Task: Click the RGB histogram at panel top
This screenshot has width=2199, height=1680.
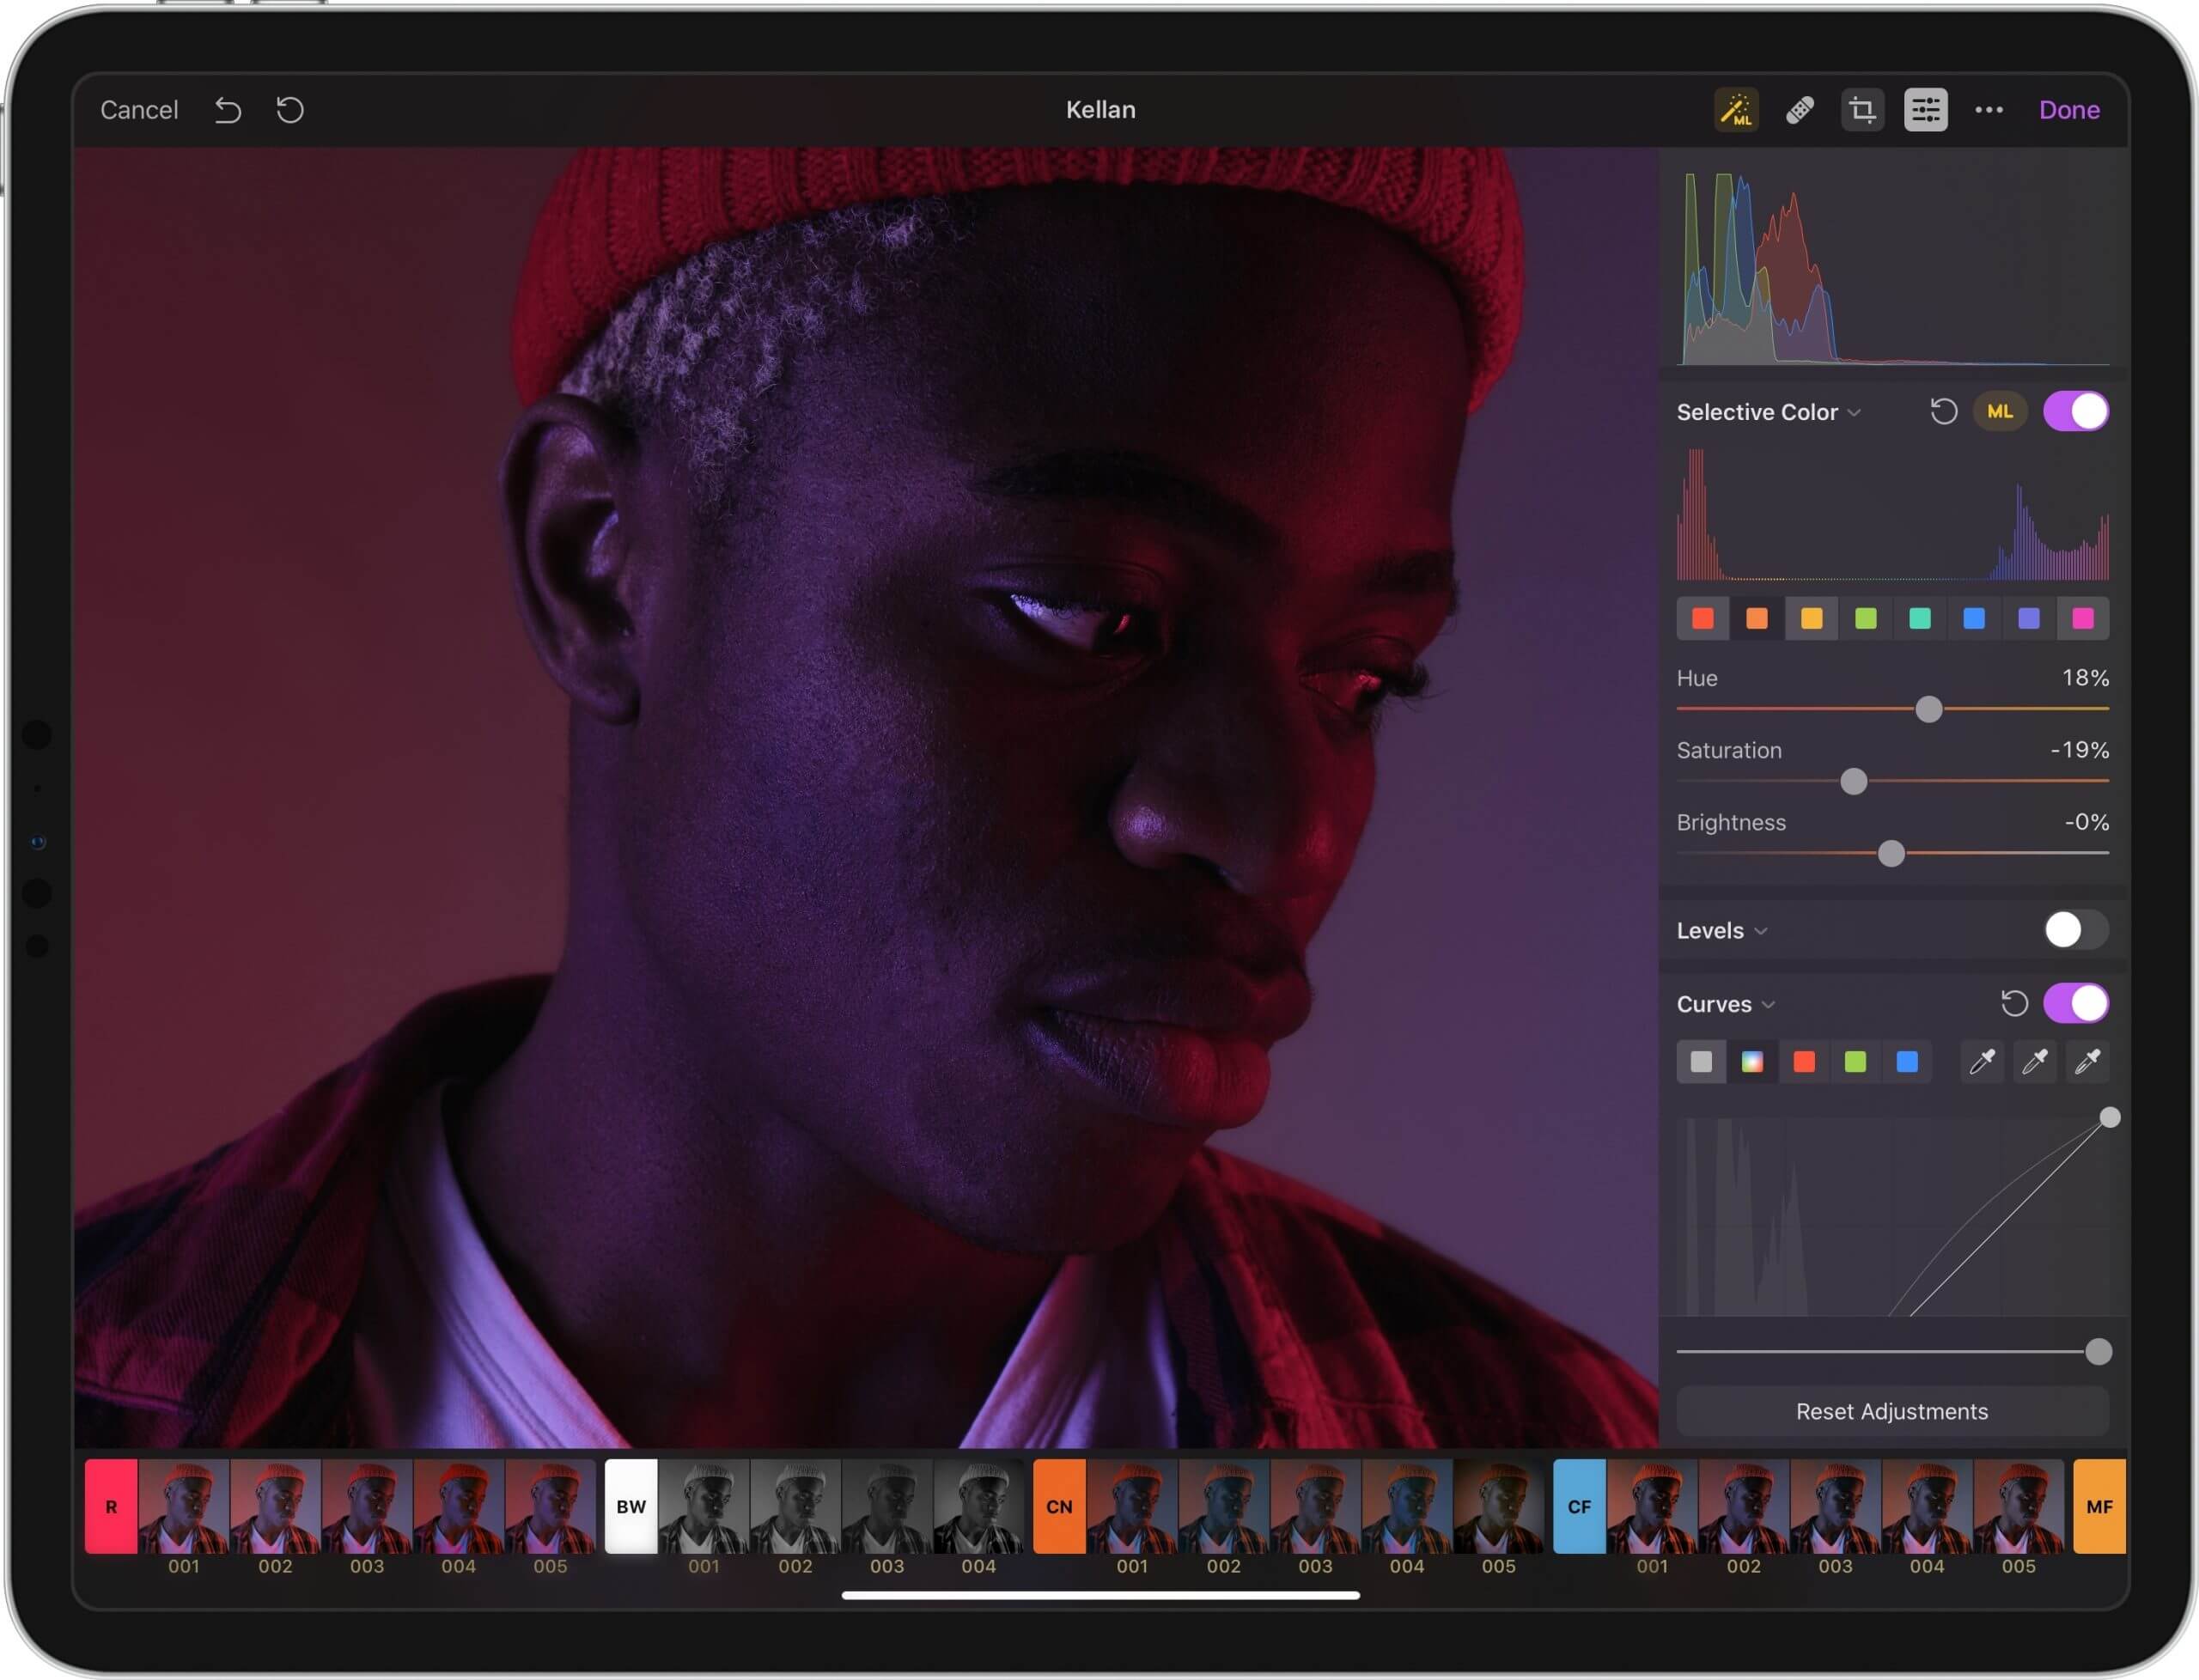Action: coord(1893,268)
